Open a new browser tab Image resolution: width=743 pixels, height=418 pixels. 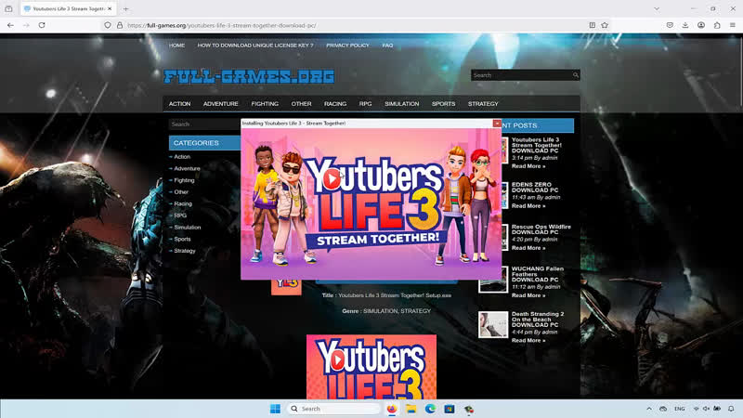(x=126, y=8)
